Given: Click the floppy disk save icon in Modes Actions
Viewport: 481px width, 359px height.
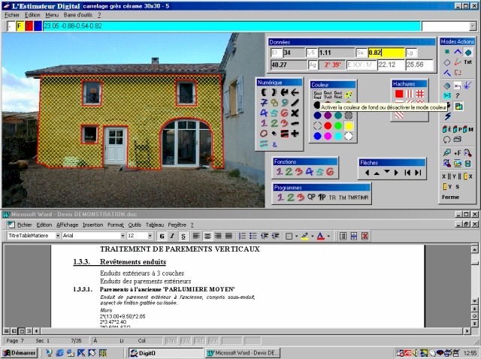Looking at the screenshot, I should (467, 164).
